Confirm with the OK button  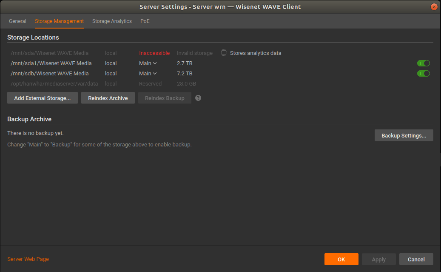tap(341, 259)
